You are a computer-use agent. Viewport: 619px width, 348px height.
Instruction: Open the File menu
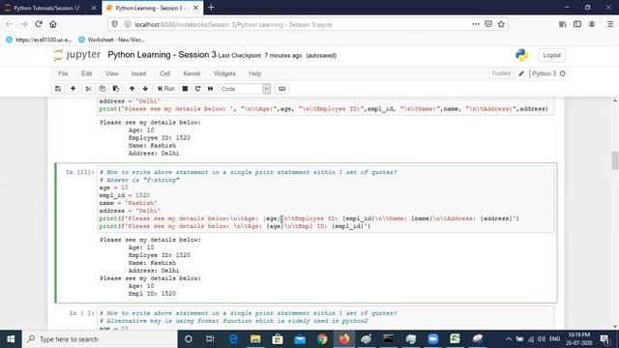[x=63, y=73]
